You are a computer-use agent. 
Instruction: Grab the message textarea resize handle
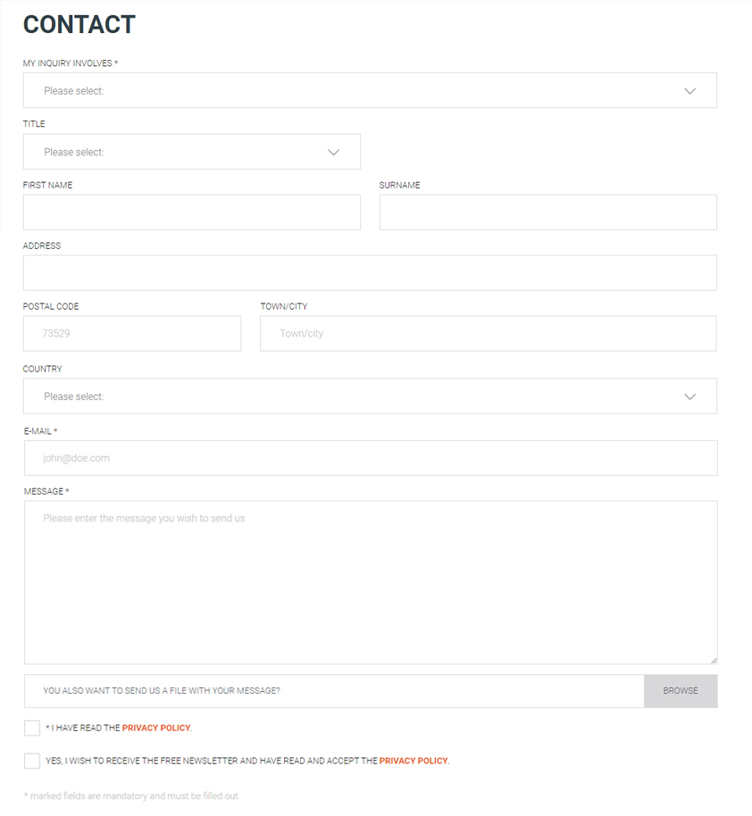coord(714,661)
